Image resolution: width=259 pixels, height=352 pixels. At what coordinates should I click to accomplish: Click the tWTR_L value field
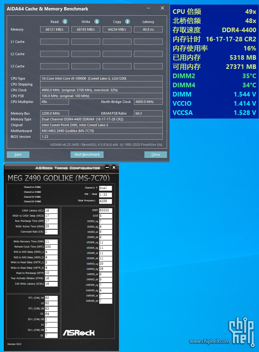[51, 263]
